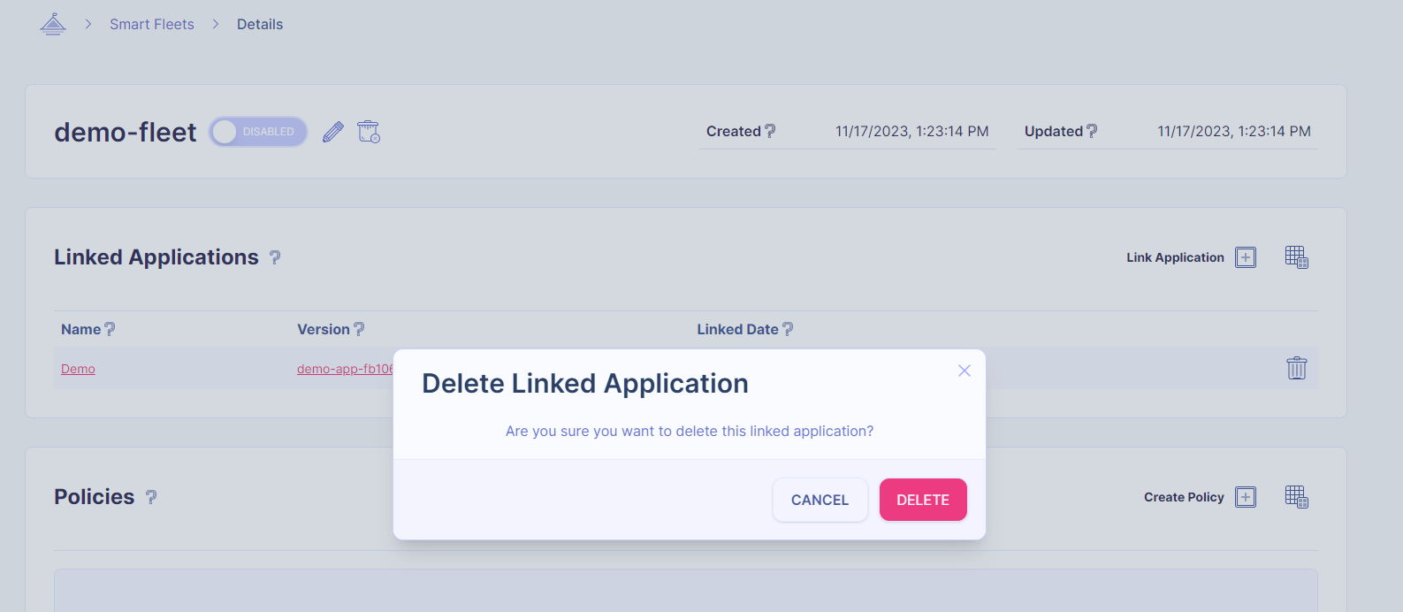Image resolution: width=1403 pixels, height=612 pixels.
Task: Click the Create Policy plus icon
Action: (1246, 497)
